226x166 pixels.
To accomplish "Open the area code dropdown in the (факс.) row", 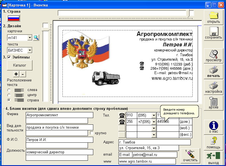I will [x=154, y=135].
